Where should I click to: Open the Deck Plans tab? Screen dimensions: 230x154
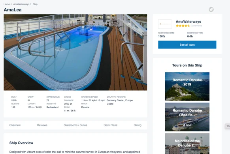tap(110, 125)
